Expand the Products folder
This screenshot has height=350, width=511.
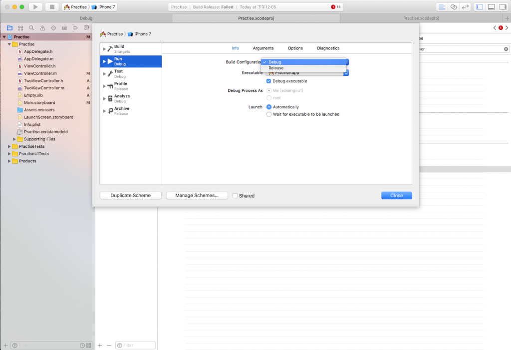tap(9, 161)
